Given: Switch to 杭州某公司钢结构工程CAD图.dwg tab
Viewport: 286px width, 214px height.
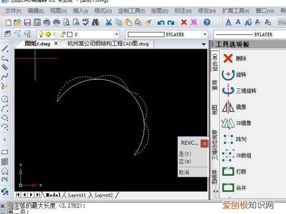Looking at the screenshot, I should (x=108, y=44).
